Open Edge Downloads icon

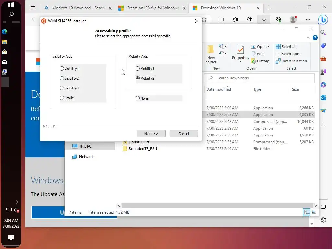pyautogui.click(x=264, y=19)
